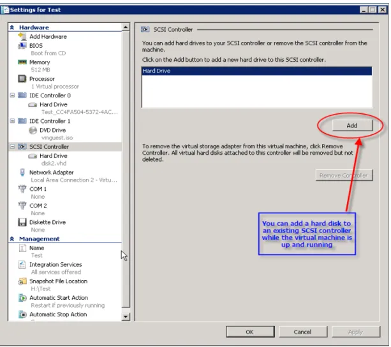Image resolution: width=391 pixels, height=347 pixels.
Task: Click the COM 2 port icon
Action: point(22,206)
